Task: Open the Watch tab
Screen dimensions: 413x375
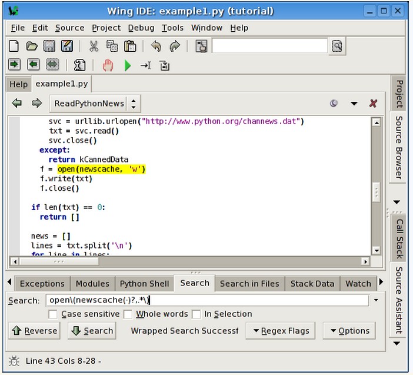Action: [x=358, y=284]
